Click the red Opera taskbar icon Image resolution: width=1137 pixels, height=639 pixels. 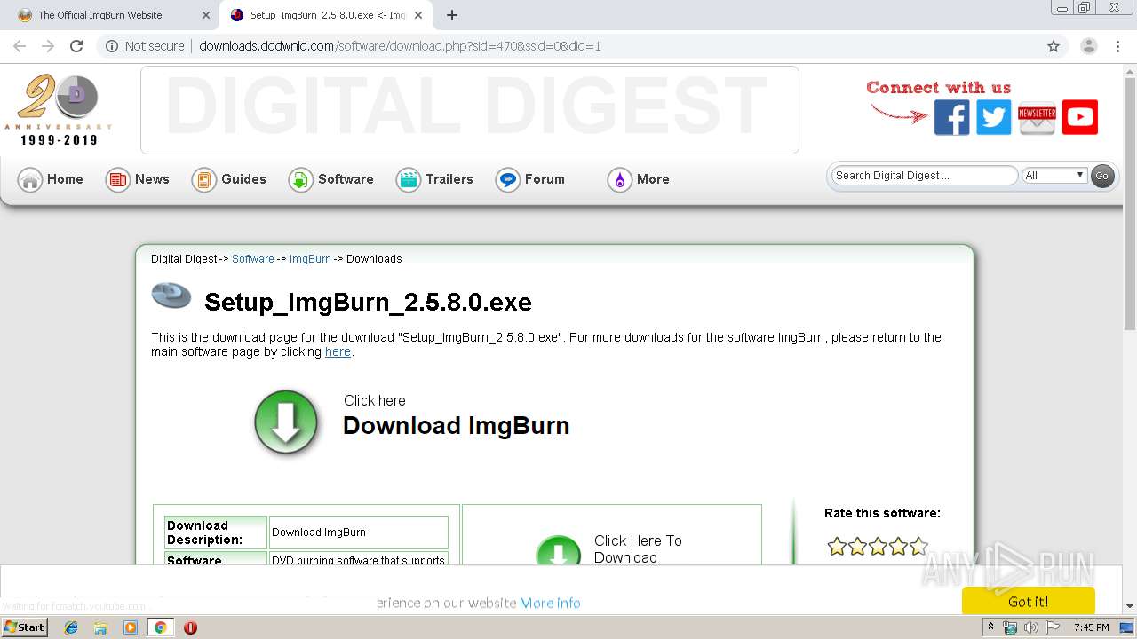pos(190,627)
